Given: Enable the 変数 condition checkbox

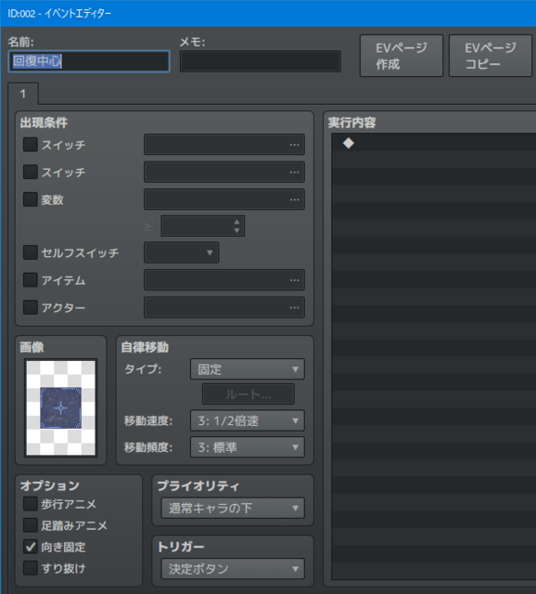Looking at the screenshot, I should point(31,200).
